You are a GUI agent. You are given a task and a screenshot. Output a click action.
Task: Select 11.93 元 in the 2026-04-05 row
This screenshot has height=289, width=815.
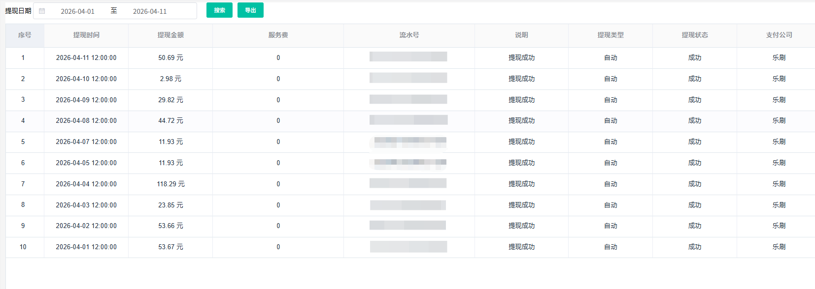coord(170,163)
